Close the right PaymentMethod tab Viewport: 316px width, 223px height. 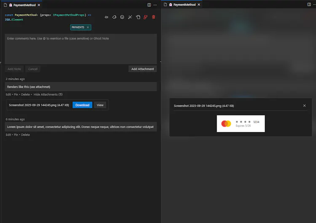[x=199, y=5]
